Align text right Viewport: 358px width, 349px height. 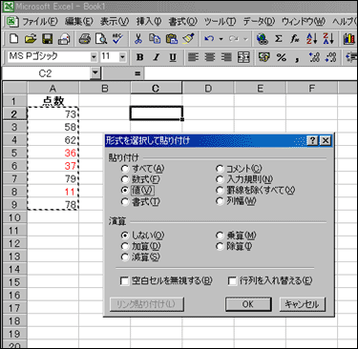coord(226,57)
